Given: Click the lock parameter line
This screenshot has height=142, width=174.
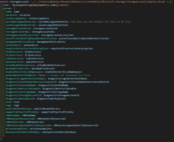Looking at the screenshot, I should [x=9, y=102].
